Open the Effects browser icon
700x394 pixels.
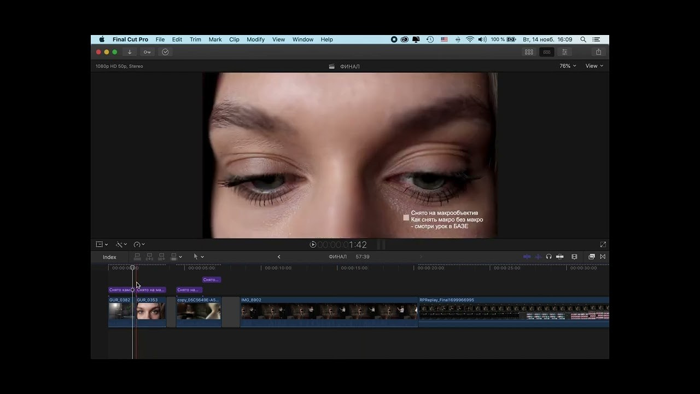tap(591, 257)
